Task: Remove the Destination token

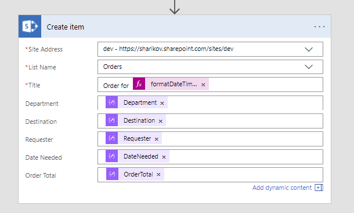Action: pyautogui.click(x=161, y=121)
